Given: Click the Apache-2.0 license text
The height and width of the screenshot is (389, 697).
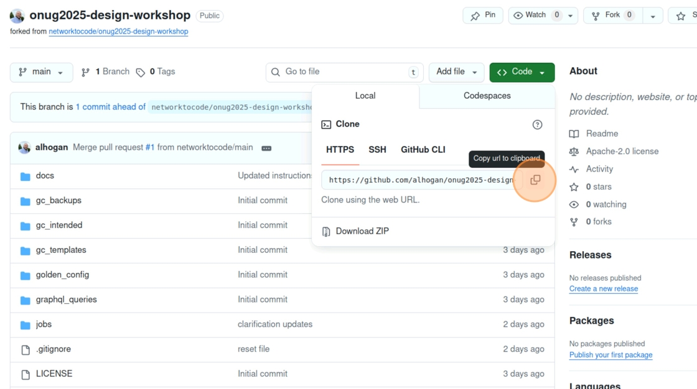Looking at the screenshot, I should coord(622,152).
